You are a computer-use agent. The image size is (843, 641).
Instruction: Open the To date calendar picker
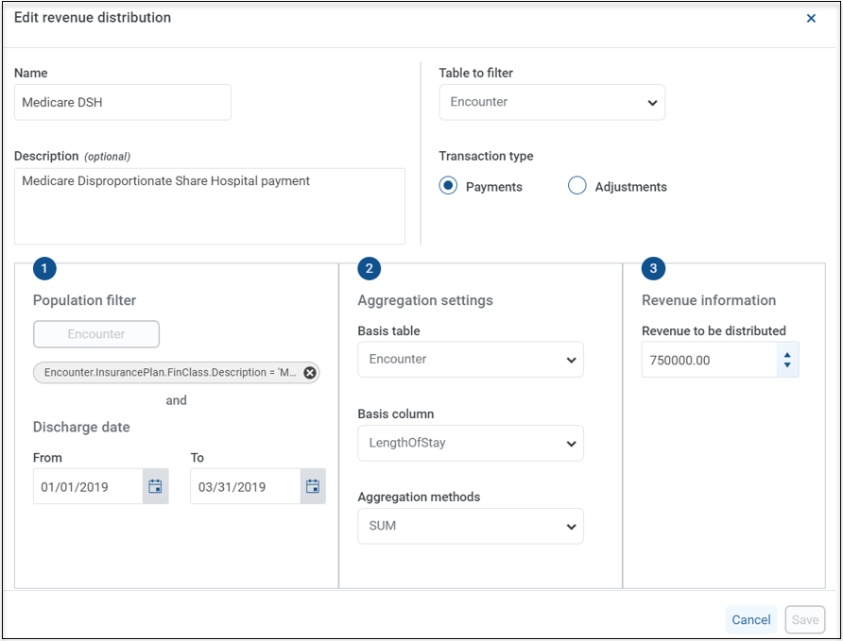tap(313, 486)
